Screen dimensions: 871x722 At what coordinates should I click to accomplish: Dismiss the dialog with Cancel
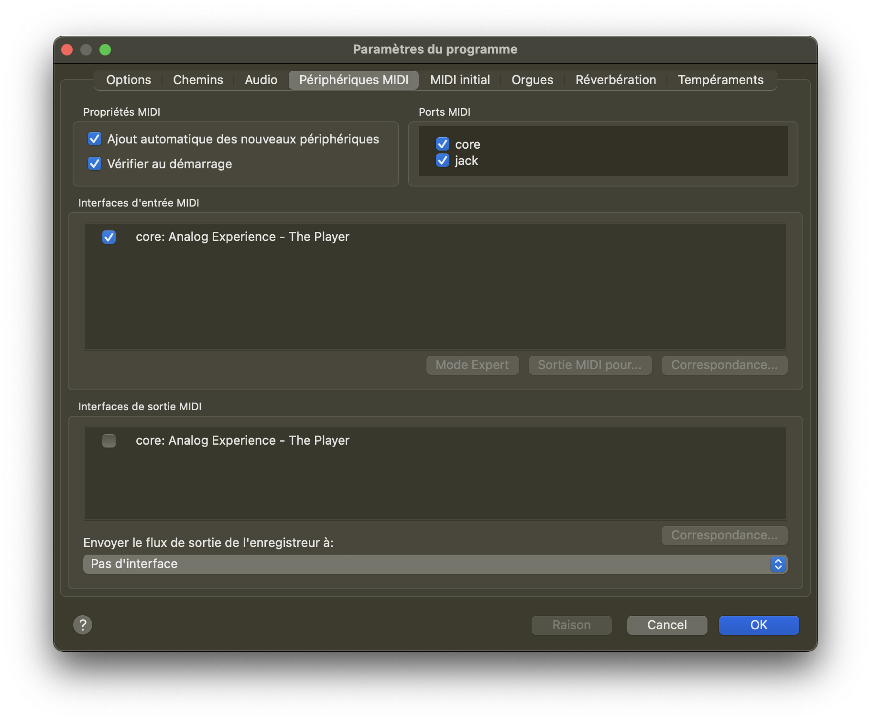coord(667,625)
